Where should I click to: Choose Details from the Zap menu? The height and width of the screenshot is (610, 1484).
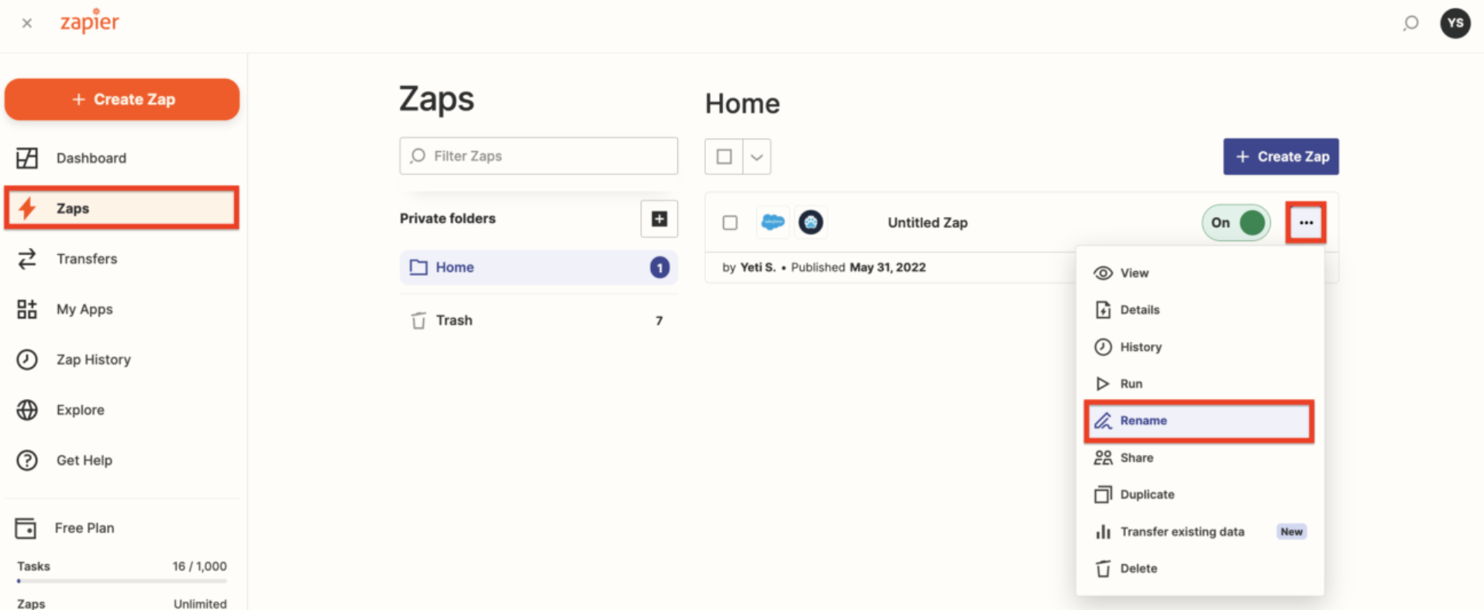tap(1199, 310)
